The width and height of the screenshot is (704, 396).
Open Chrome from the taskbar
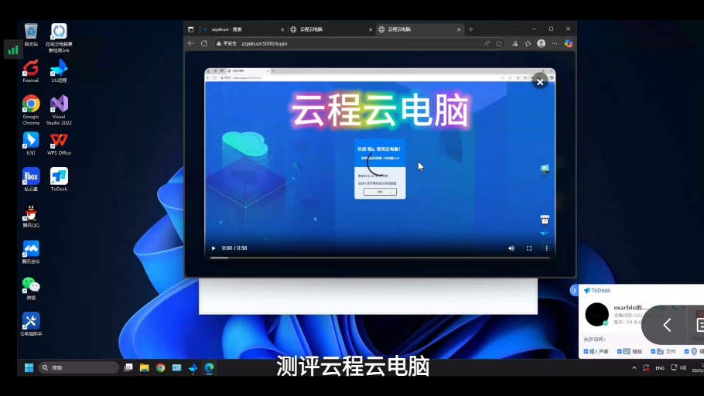(x=160, y=367)
